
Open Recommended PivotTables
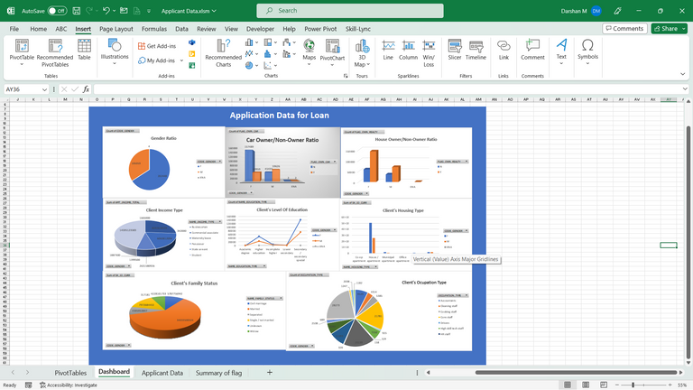click(55, 52)
